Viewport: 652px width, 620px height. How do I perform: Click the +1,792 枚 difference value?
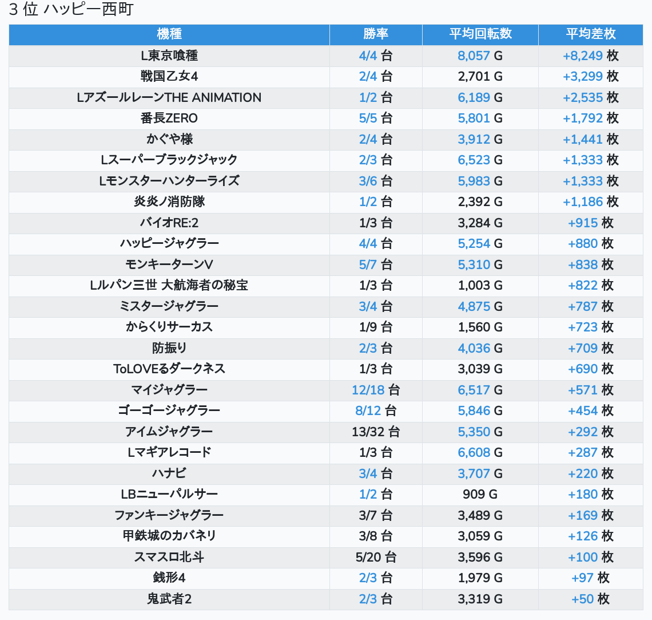tap(590, 118)
